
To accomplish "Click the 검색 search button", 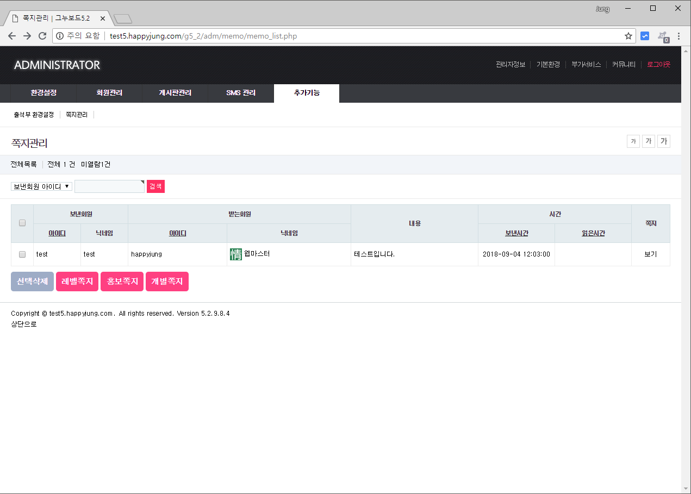I will click(155, 186).
